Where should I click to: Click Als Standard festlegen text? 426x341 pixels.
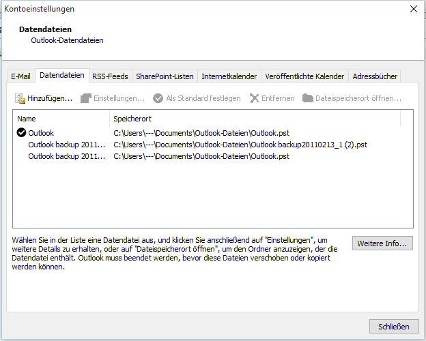[x=203, y=98]
